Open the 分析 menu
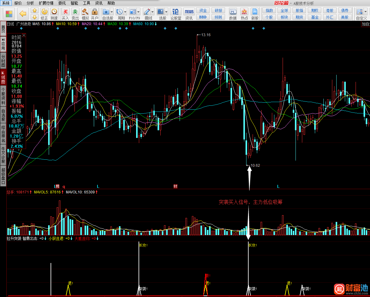The width and height of the screenshot is (370, 297). pyautogui.click(x=30, y=3)
